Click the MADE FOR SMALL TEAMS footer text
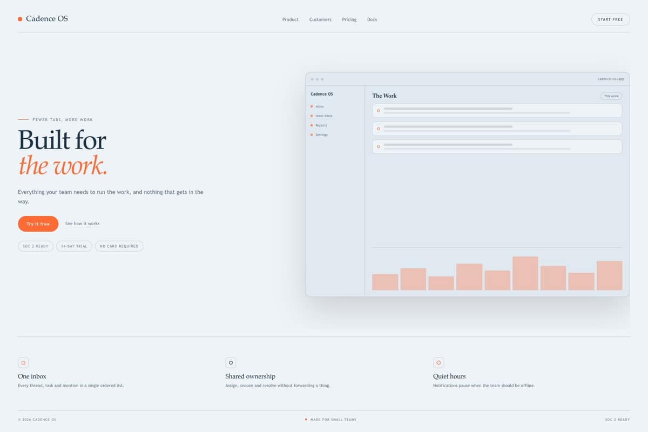 point(333,420)
